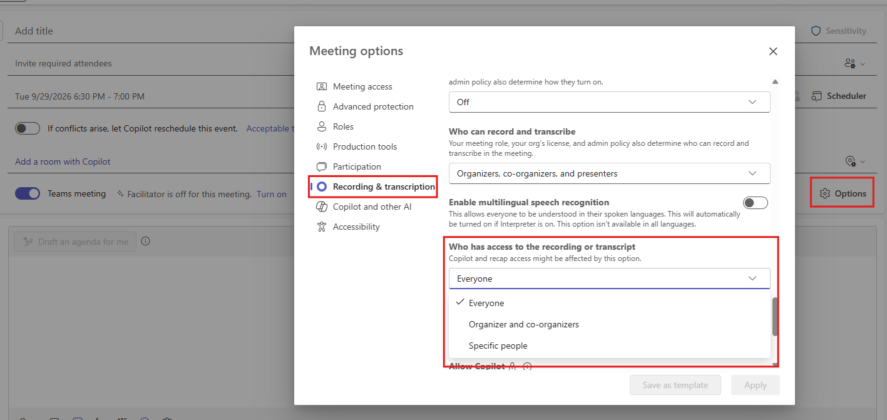Select Recording & transcription section
The height and width of the screenshot is (420, 887).
373,187
